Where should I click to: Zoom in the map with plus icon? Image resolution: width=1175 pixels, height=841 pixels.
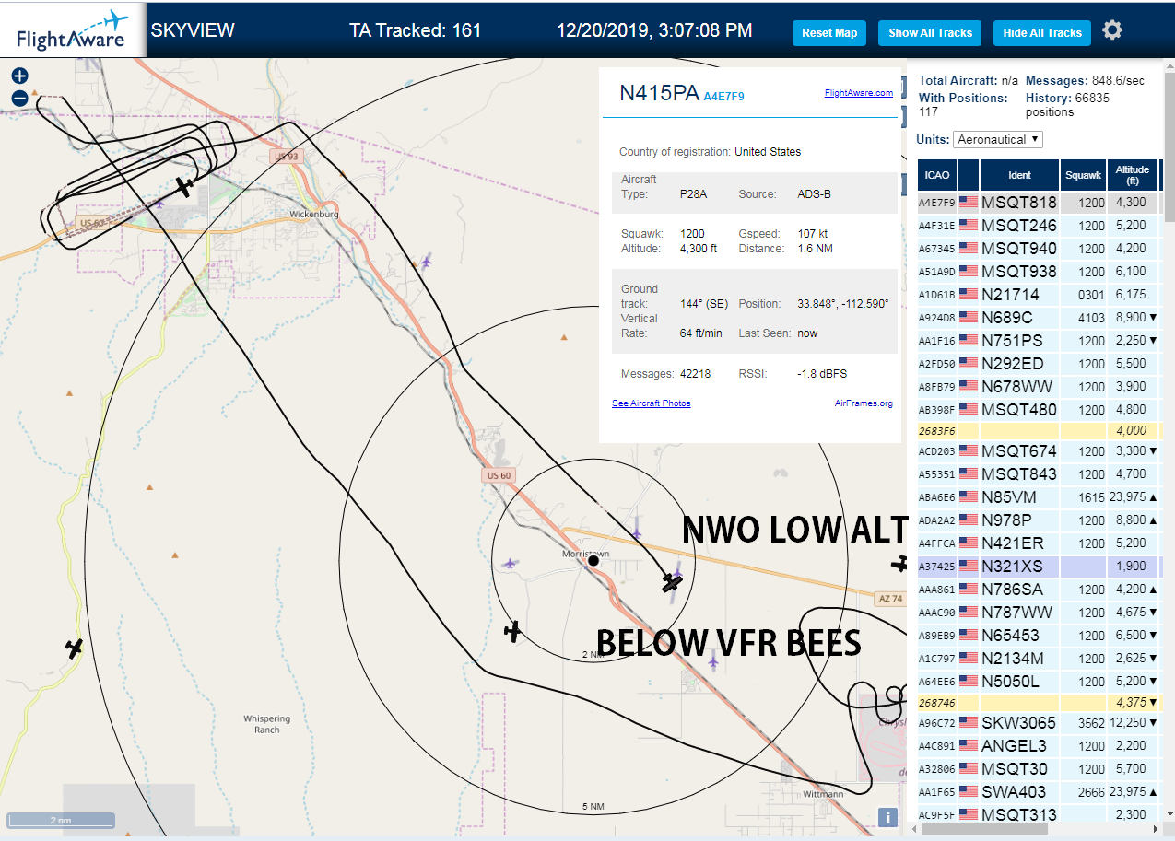point(19,76)
